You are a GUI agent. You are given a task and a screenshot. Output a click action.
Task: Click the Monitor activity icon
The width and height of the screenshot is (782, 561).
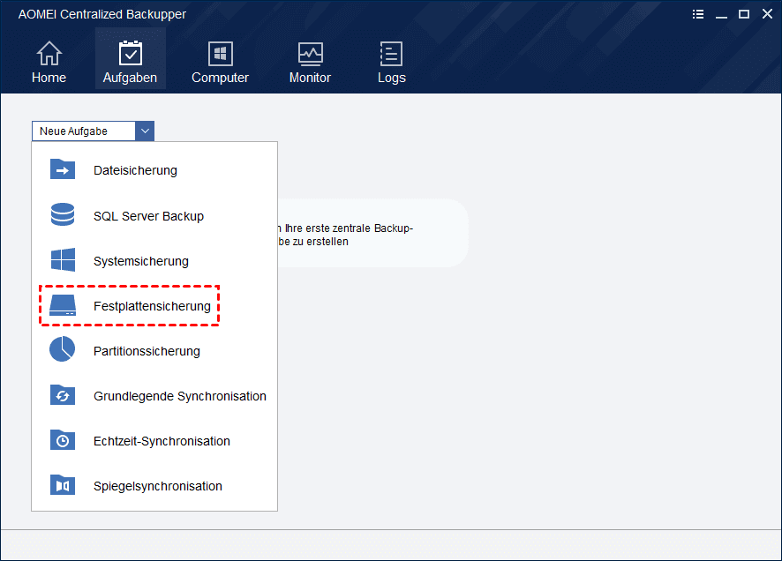310,54
